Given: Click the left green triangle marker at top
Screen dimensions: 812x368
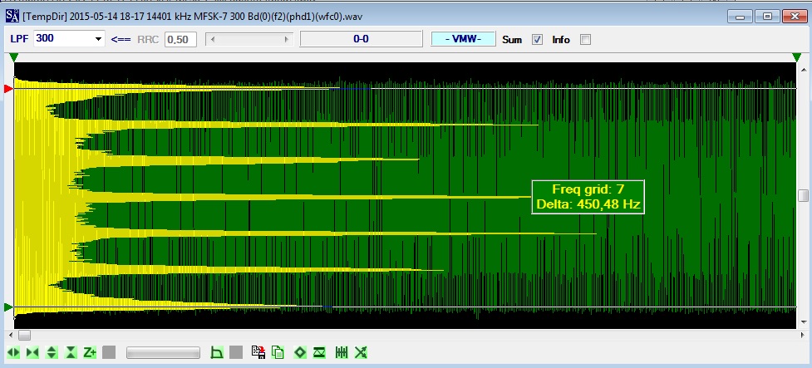Looking at the screenshot, I should (x=14, y=57).
